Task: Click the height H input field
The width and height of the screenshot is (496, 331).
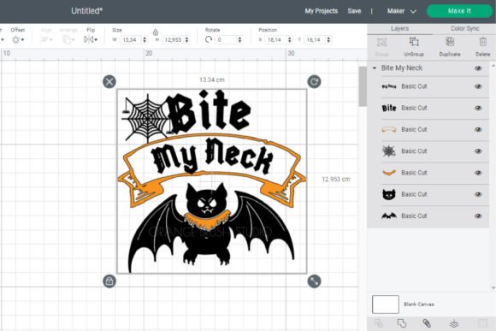Action: [174, 40]
